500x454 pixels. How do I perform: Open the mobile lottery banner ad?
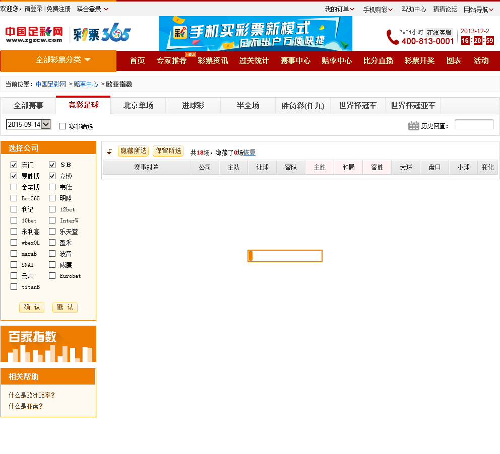click(256, 33)
